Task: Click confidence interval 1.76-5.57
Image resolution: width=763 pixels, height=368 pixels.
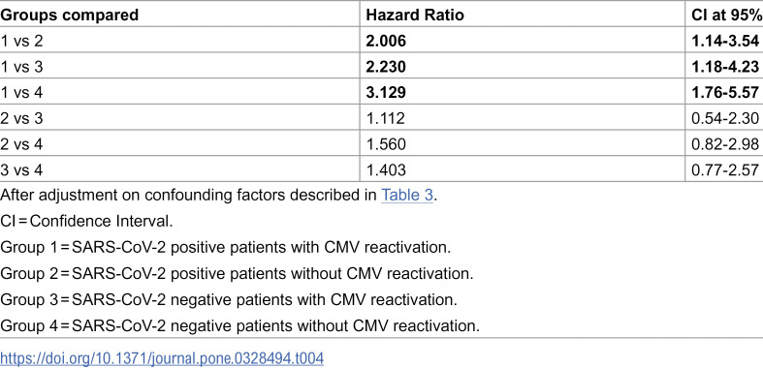Action: [725, 92]
